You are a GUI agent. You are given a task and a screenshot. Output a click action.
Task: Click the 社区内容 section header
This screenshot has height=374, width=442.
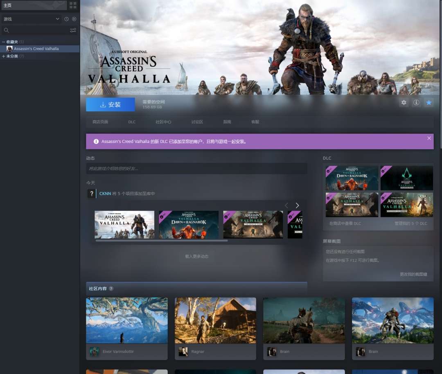[x=196, y=288]
